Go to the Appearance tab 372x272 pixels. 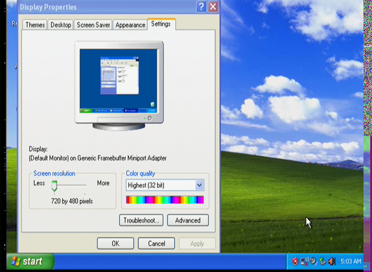130,25
